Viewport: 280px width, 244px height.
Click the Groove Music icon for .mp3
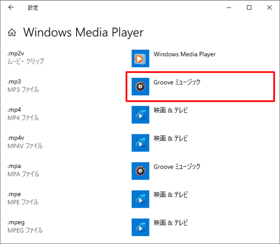coord(141,87)
